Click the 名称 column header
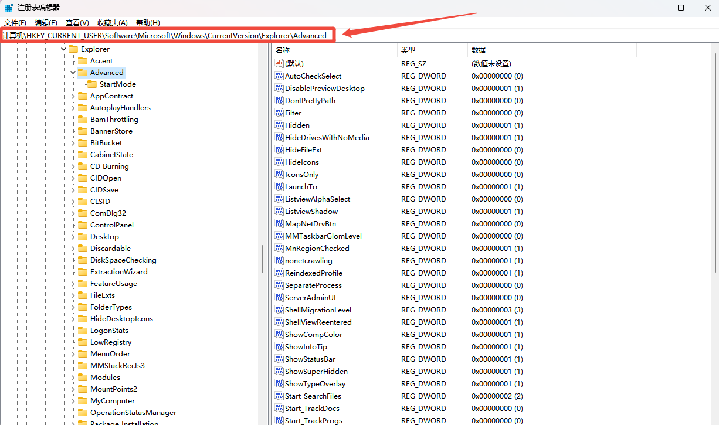Viewport: 719px width, 425px height. tap(335, 50)
